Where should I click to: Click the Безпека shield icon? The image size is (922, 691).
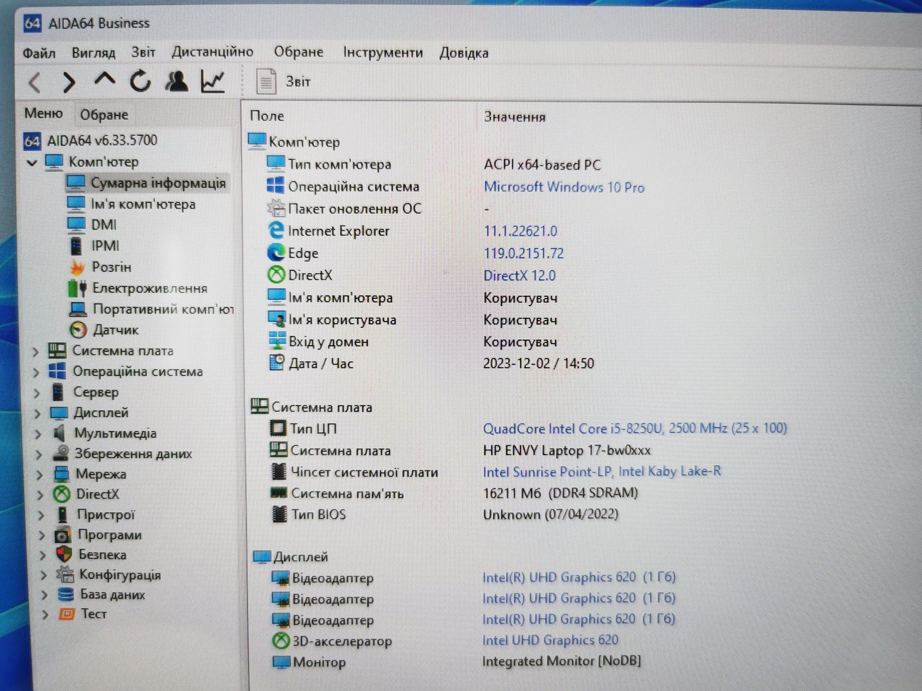click(64, 554)
